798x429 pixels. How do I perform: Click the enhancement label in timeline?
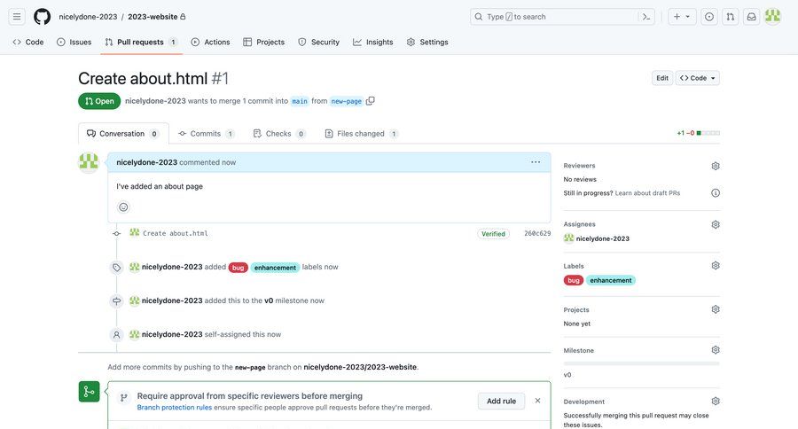(275, 268)
